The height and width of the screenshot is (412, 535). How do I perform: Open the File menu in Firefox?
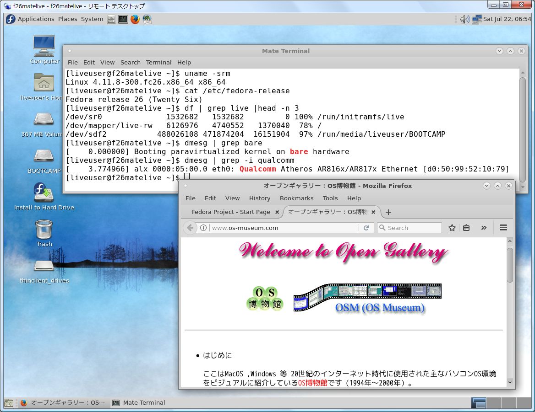point(191,198)
